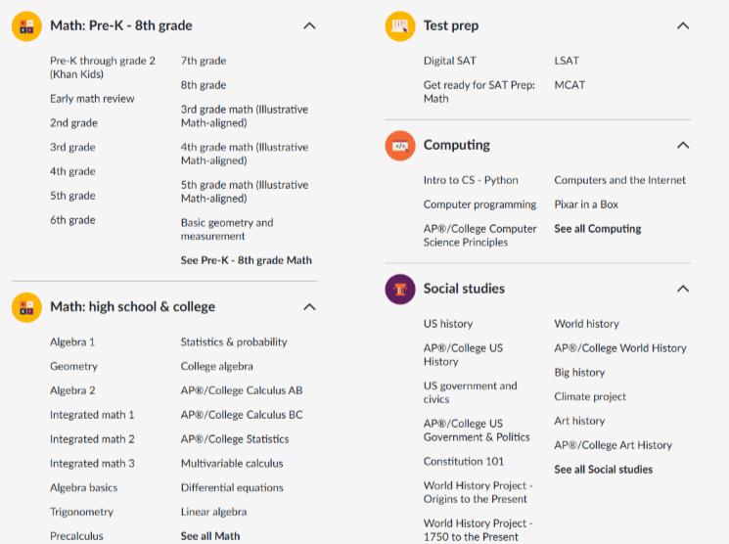Click See all Computing
729x544 pixels.
pos(598,229)
